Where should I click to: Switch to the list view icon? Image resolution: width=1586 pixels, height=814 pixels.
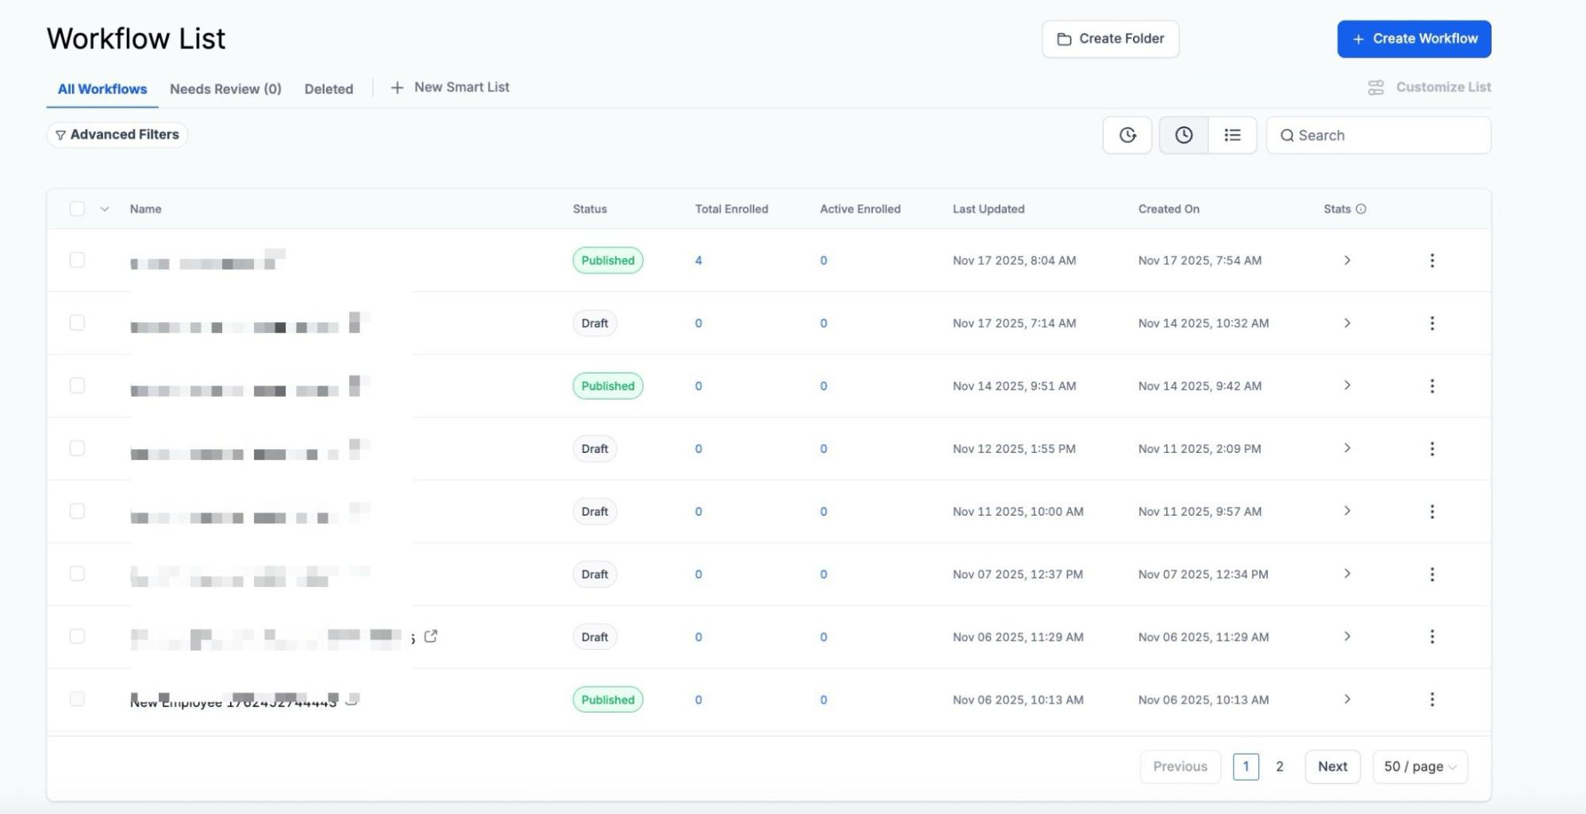[1232, 135]
